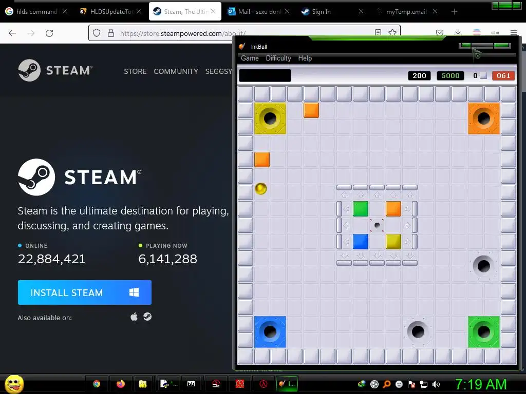Go back in Firefox
526x394 pixels.
12,33
